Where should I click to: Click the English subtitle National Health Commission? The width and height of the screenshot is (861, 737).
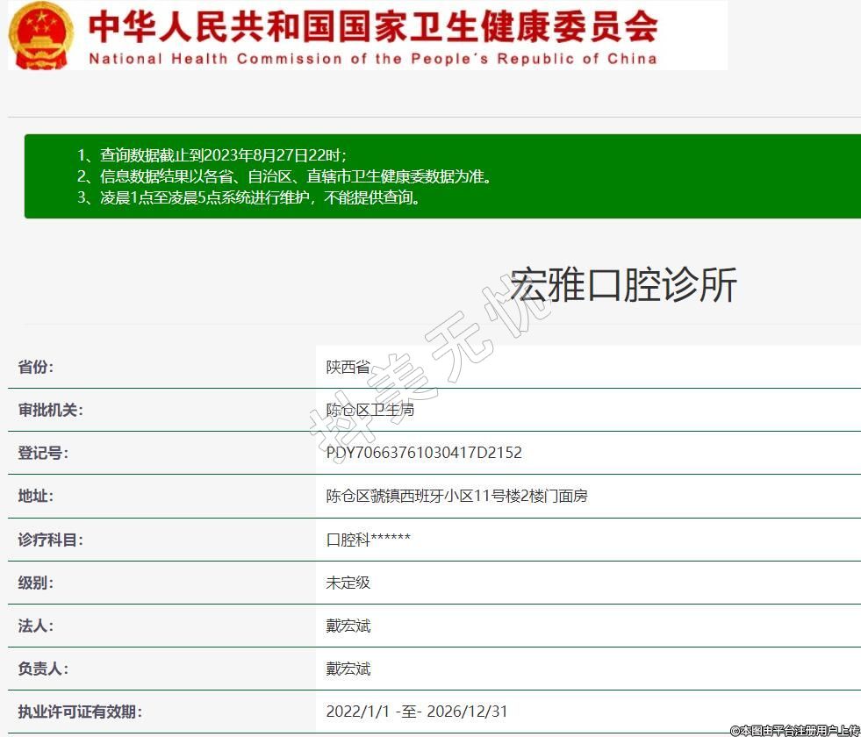(372, 59)
